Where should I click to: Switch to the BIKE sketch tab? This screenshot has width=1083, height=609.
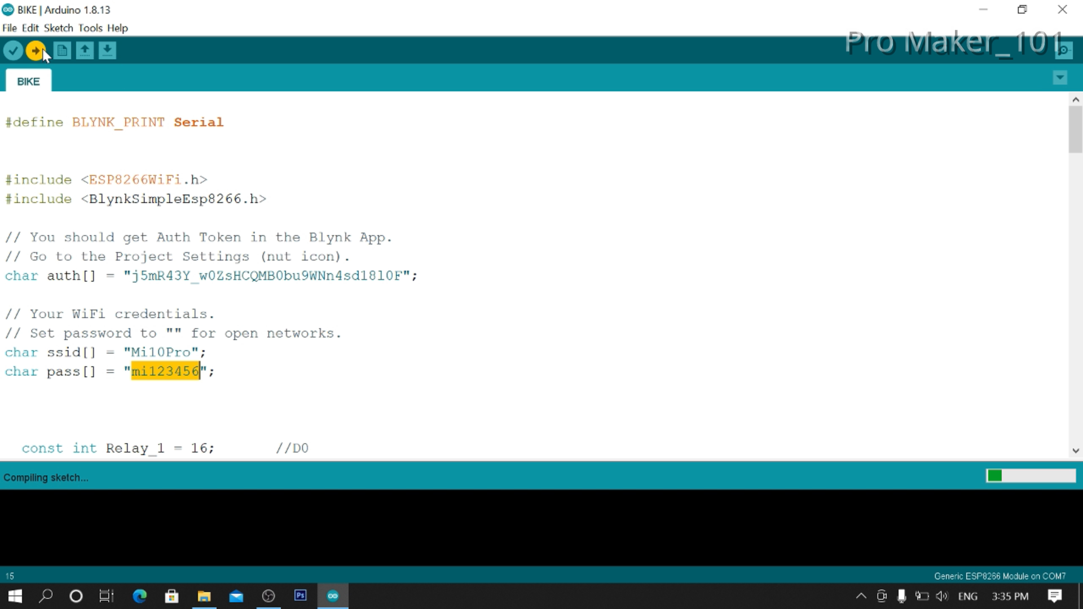28,81
